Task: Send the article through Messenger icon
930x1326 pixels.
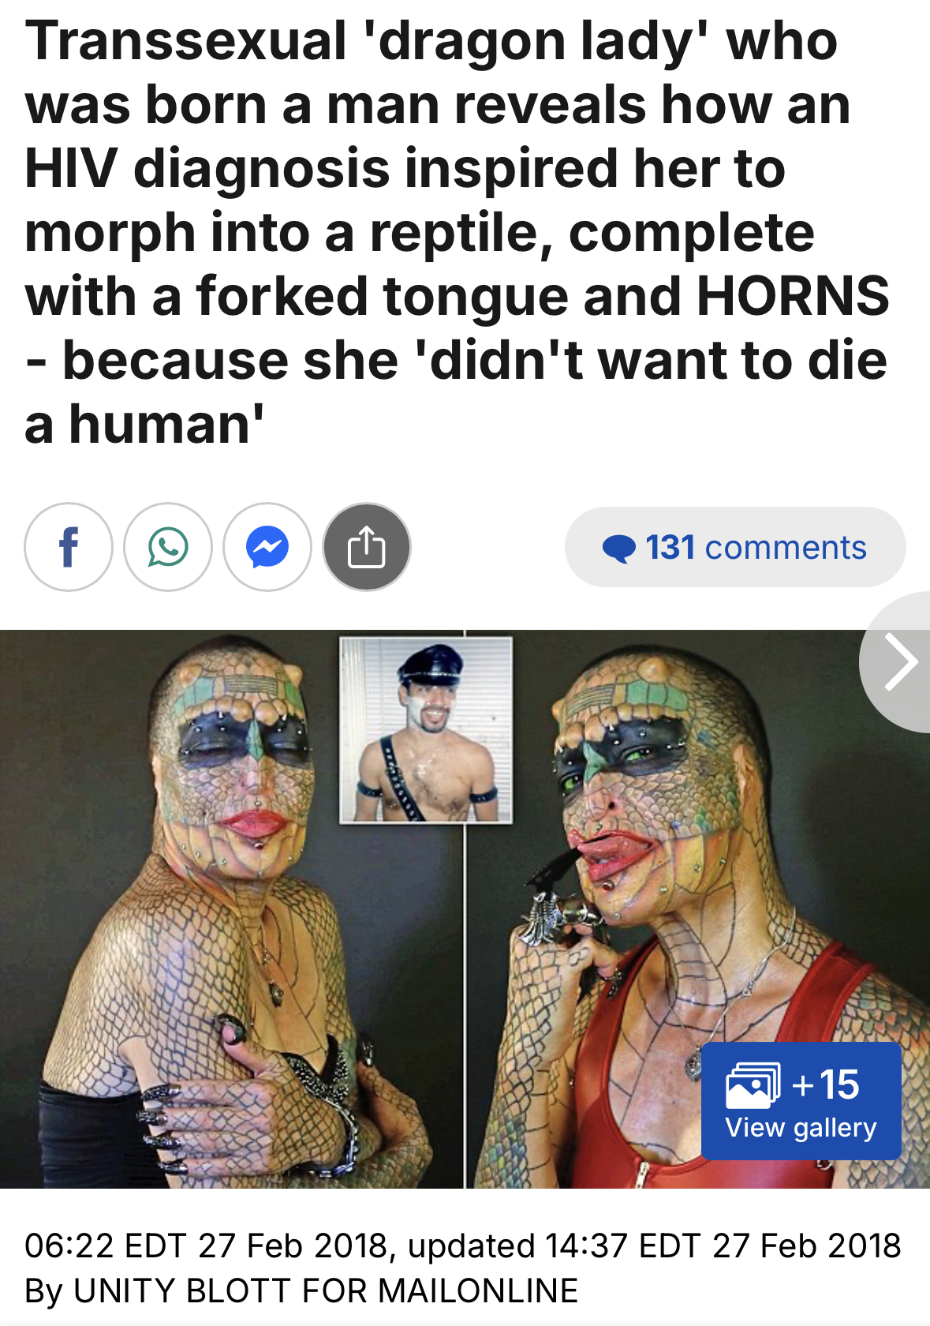Action: pyautogui.click(x=267, y=547)
